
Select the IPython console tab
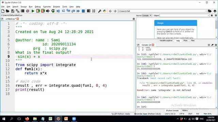click(172, 110)
